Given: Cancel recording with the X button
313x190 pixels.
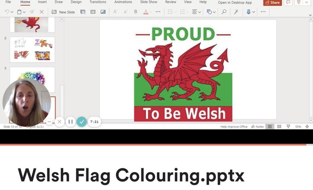Looking at the screenshot, I should coord(59,122).
